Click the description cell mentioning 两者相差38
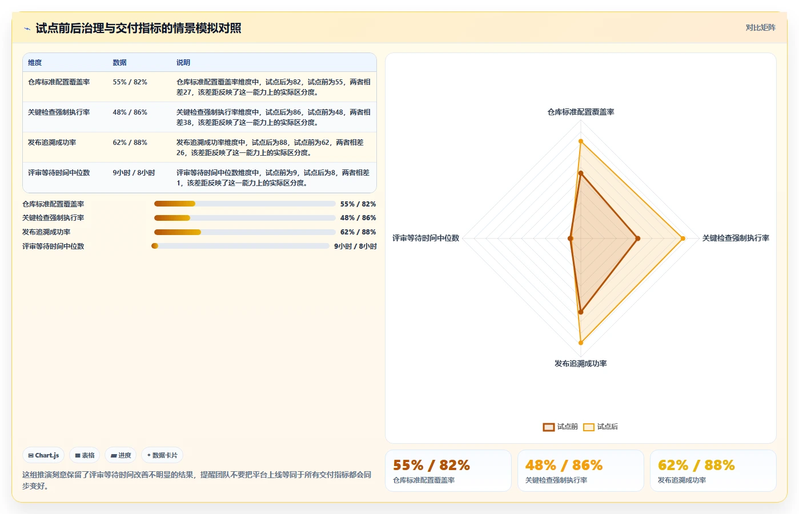 [274, 118]
